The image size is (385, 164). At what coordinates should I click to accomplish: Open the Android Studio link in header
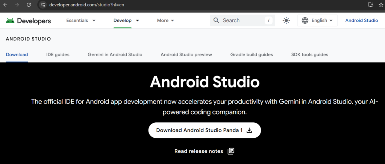tap(361, 21)
